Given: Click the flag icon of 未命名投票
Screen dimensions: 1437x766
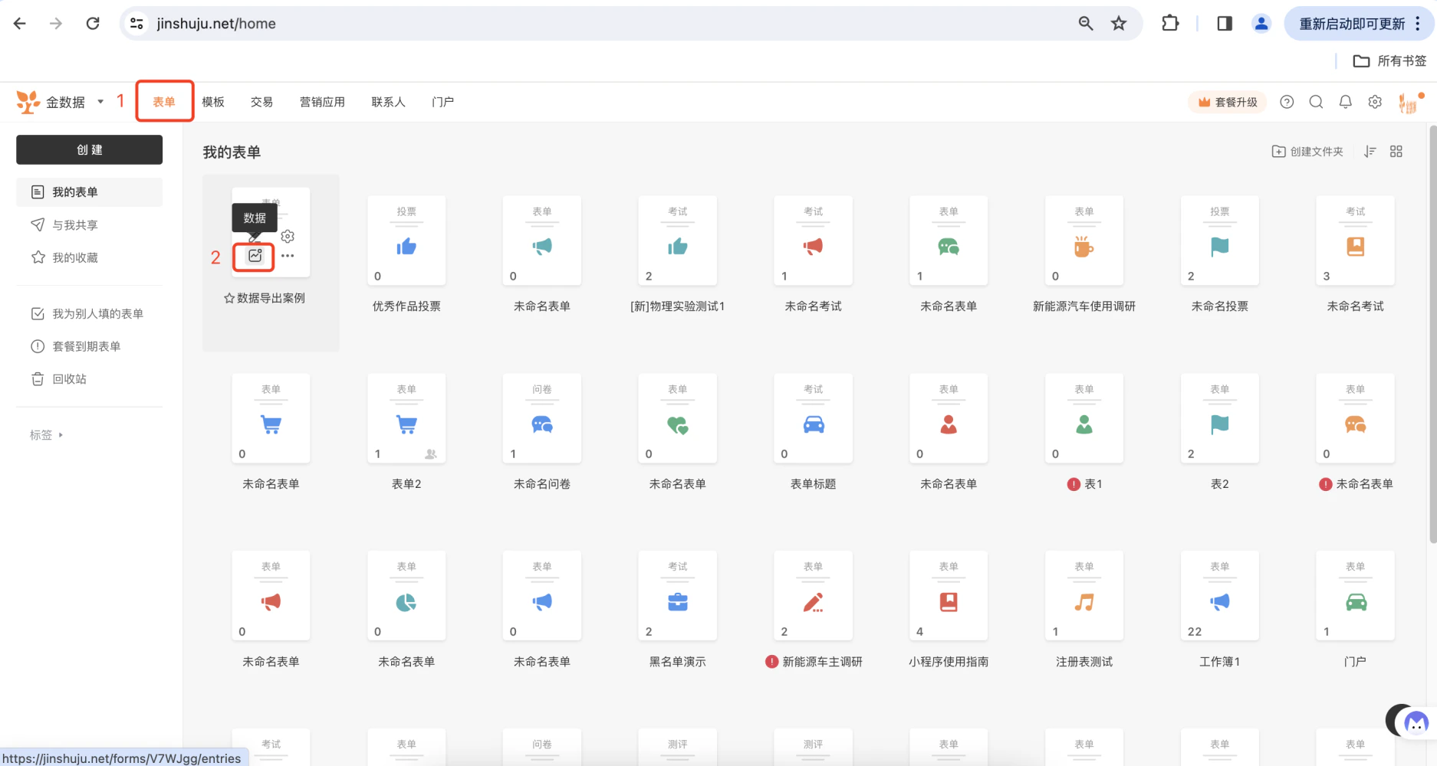Looking at the screenshot, I should (1220, 247).
